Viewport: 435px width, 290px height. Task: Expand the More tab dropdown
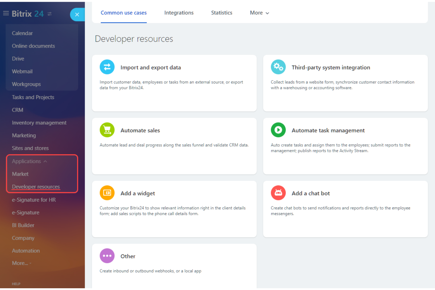(259, 13)
